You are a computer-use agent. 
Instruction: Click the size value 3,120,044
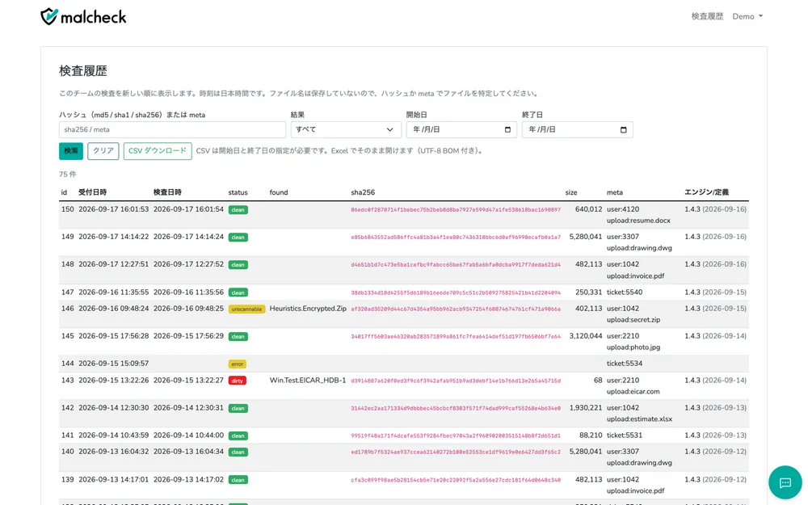585,336
